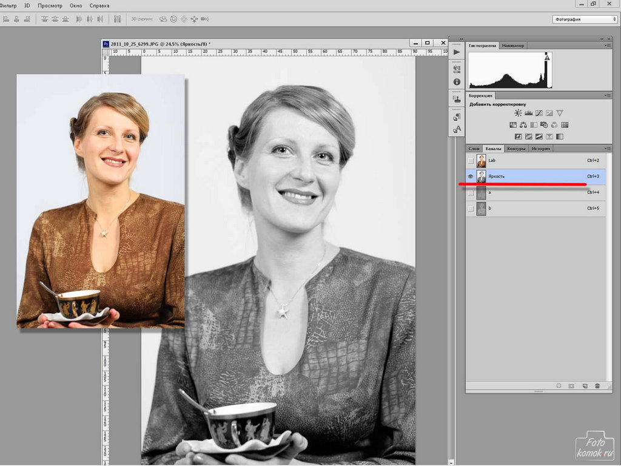Screen dimensions: 621x466
Task: Open the Channels panel options menu
Action: (x=606, y=149)
